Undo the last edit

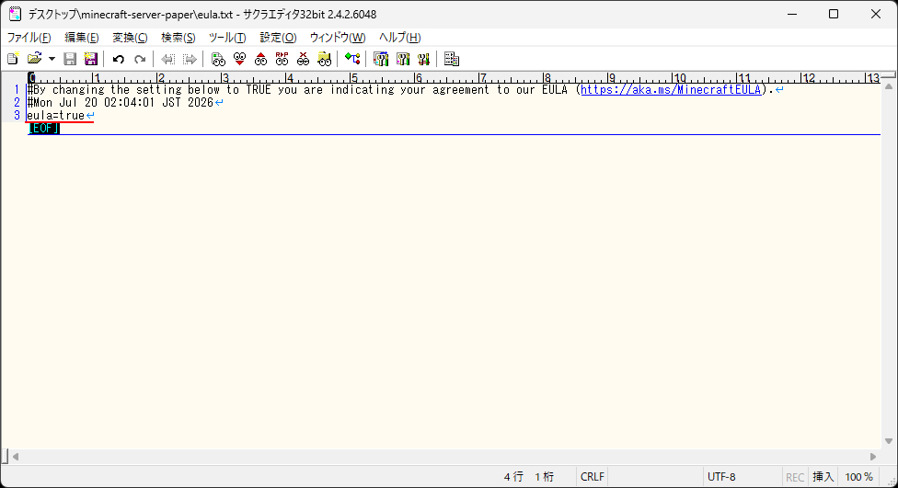click(x=119, y=59)
